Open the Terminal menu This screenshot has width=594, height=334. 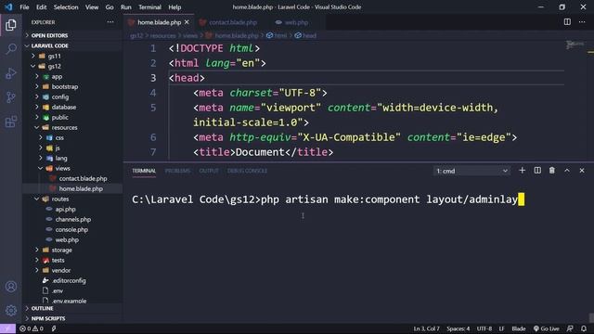coord(149,7)
